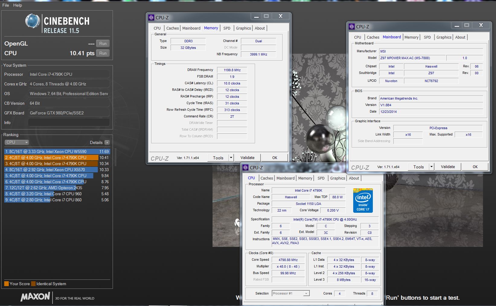Open About tab in Memory CPU-Z window

point(260,28)
